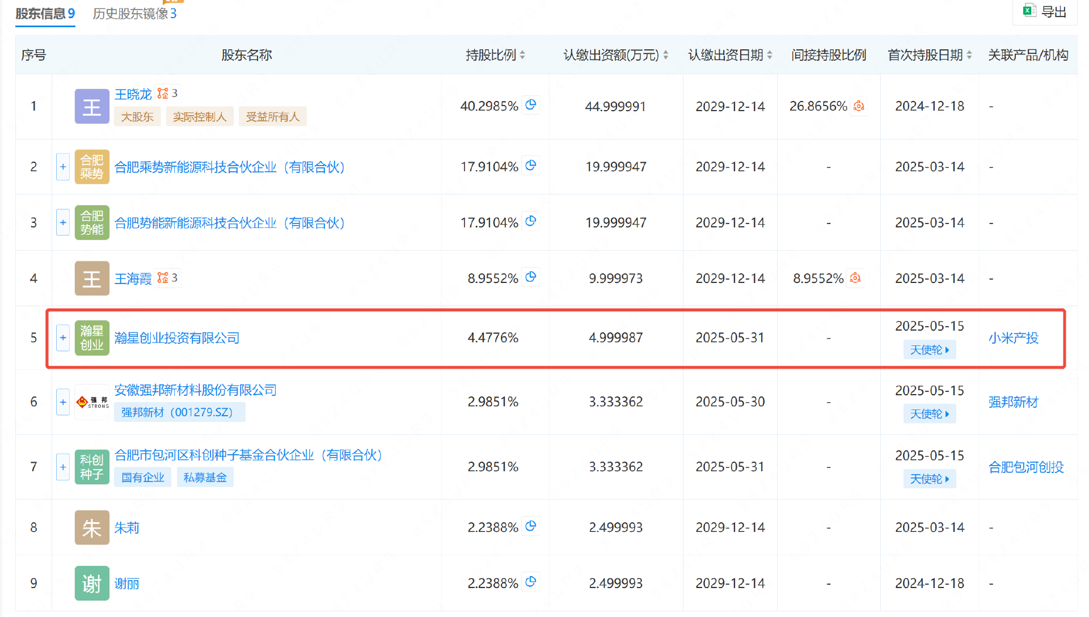Open pie chart icon in 朱莉 row
Image resolution: width=1089 pixels, height=617 pixels.
[531, 526]
